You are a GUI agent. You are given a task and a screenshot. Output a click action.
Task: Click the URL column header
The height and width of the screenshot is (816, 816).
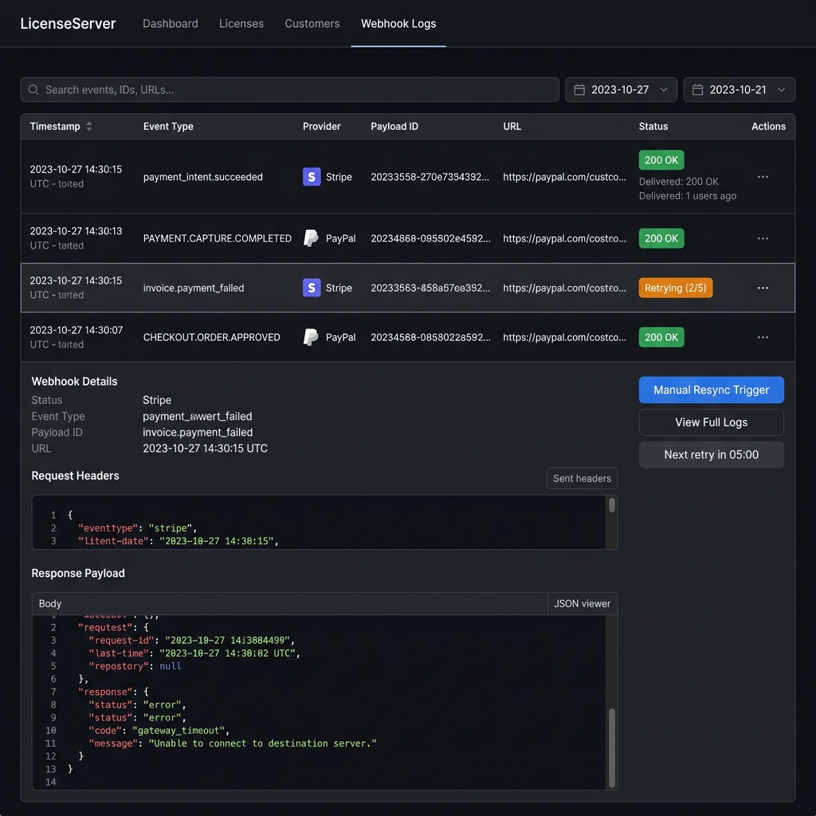(x=512, y=127)
